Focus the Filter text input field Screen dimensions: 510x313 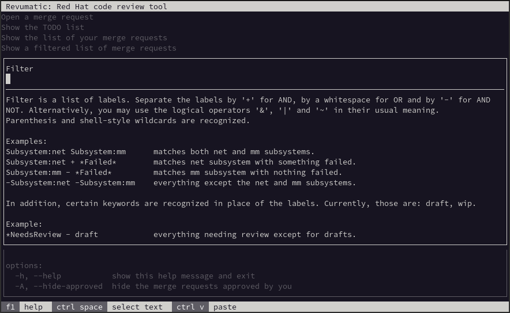coord(254,79)
